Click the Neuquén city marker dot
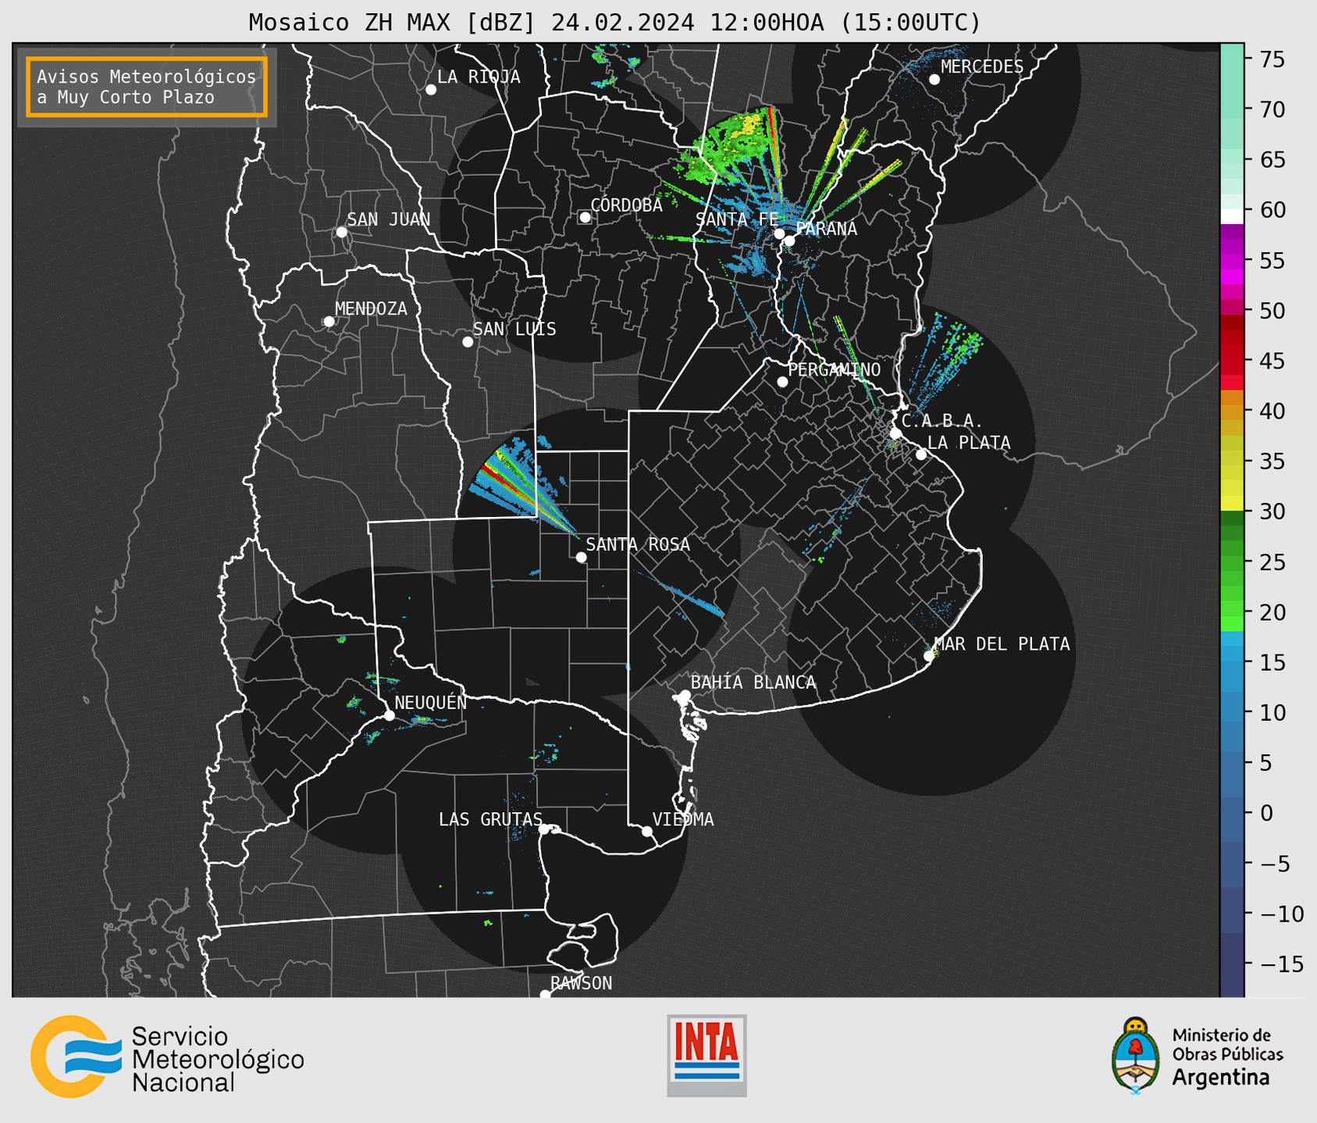 pos(390,715)
